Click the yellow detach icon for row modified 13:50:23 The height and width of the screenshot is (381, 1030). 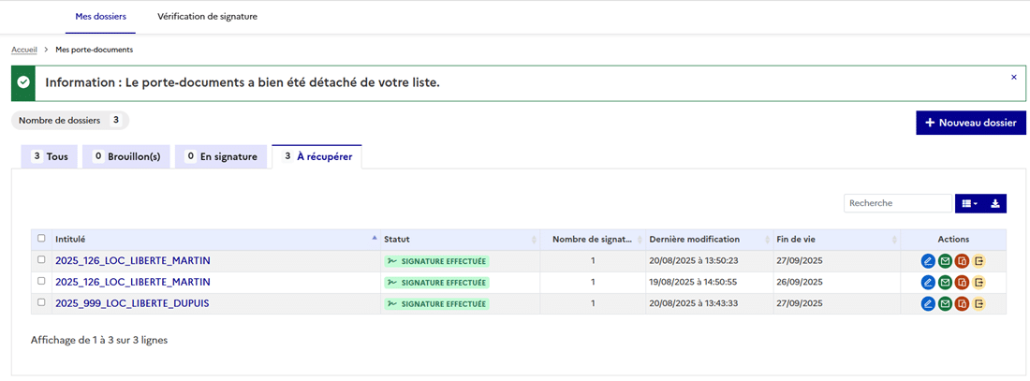coord(979,260)
